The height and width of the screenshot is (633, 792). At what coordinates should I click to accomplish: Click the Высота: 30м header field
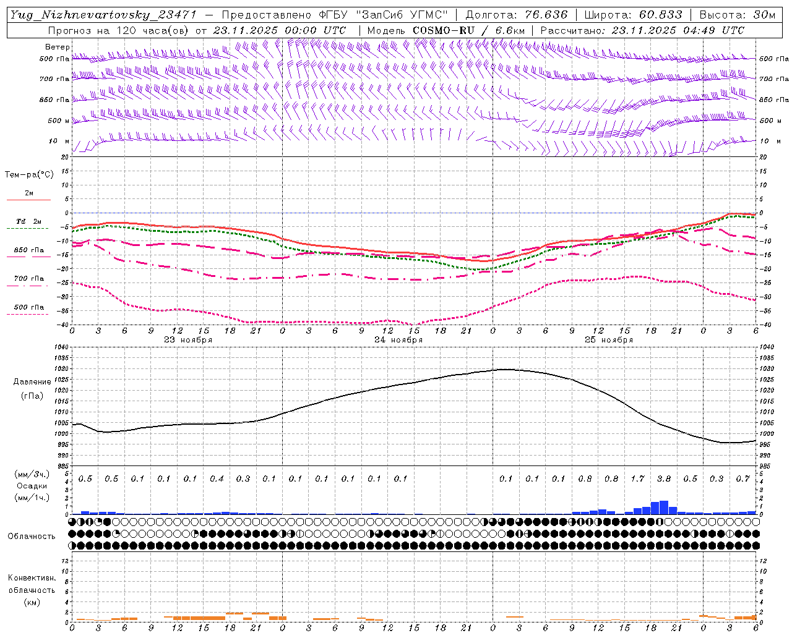[738, 15]
